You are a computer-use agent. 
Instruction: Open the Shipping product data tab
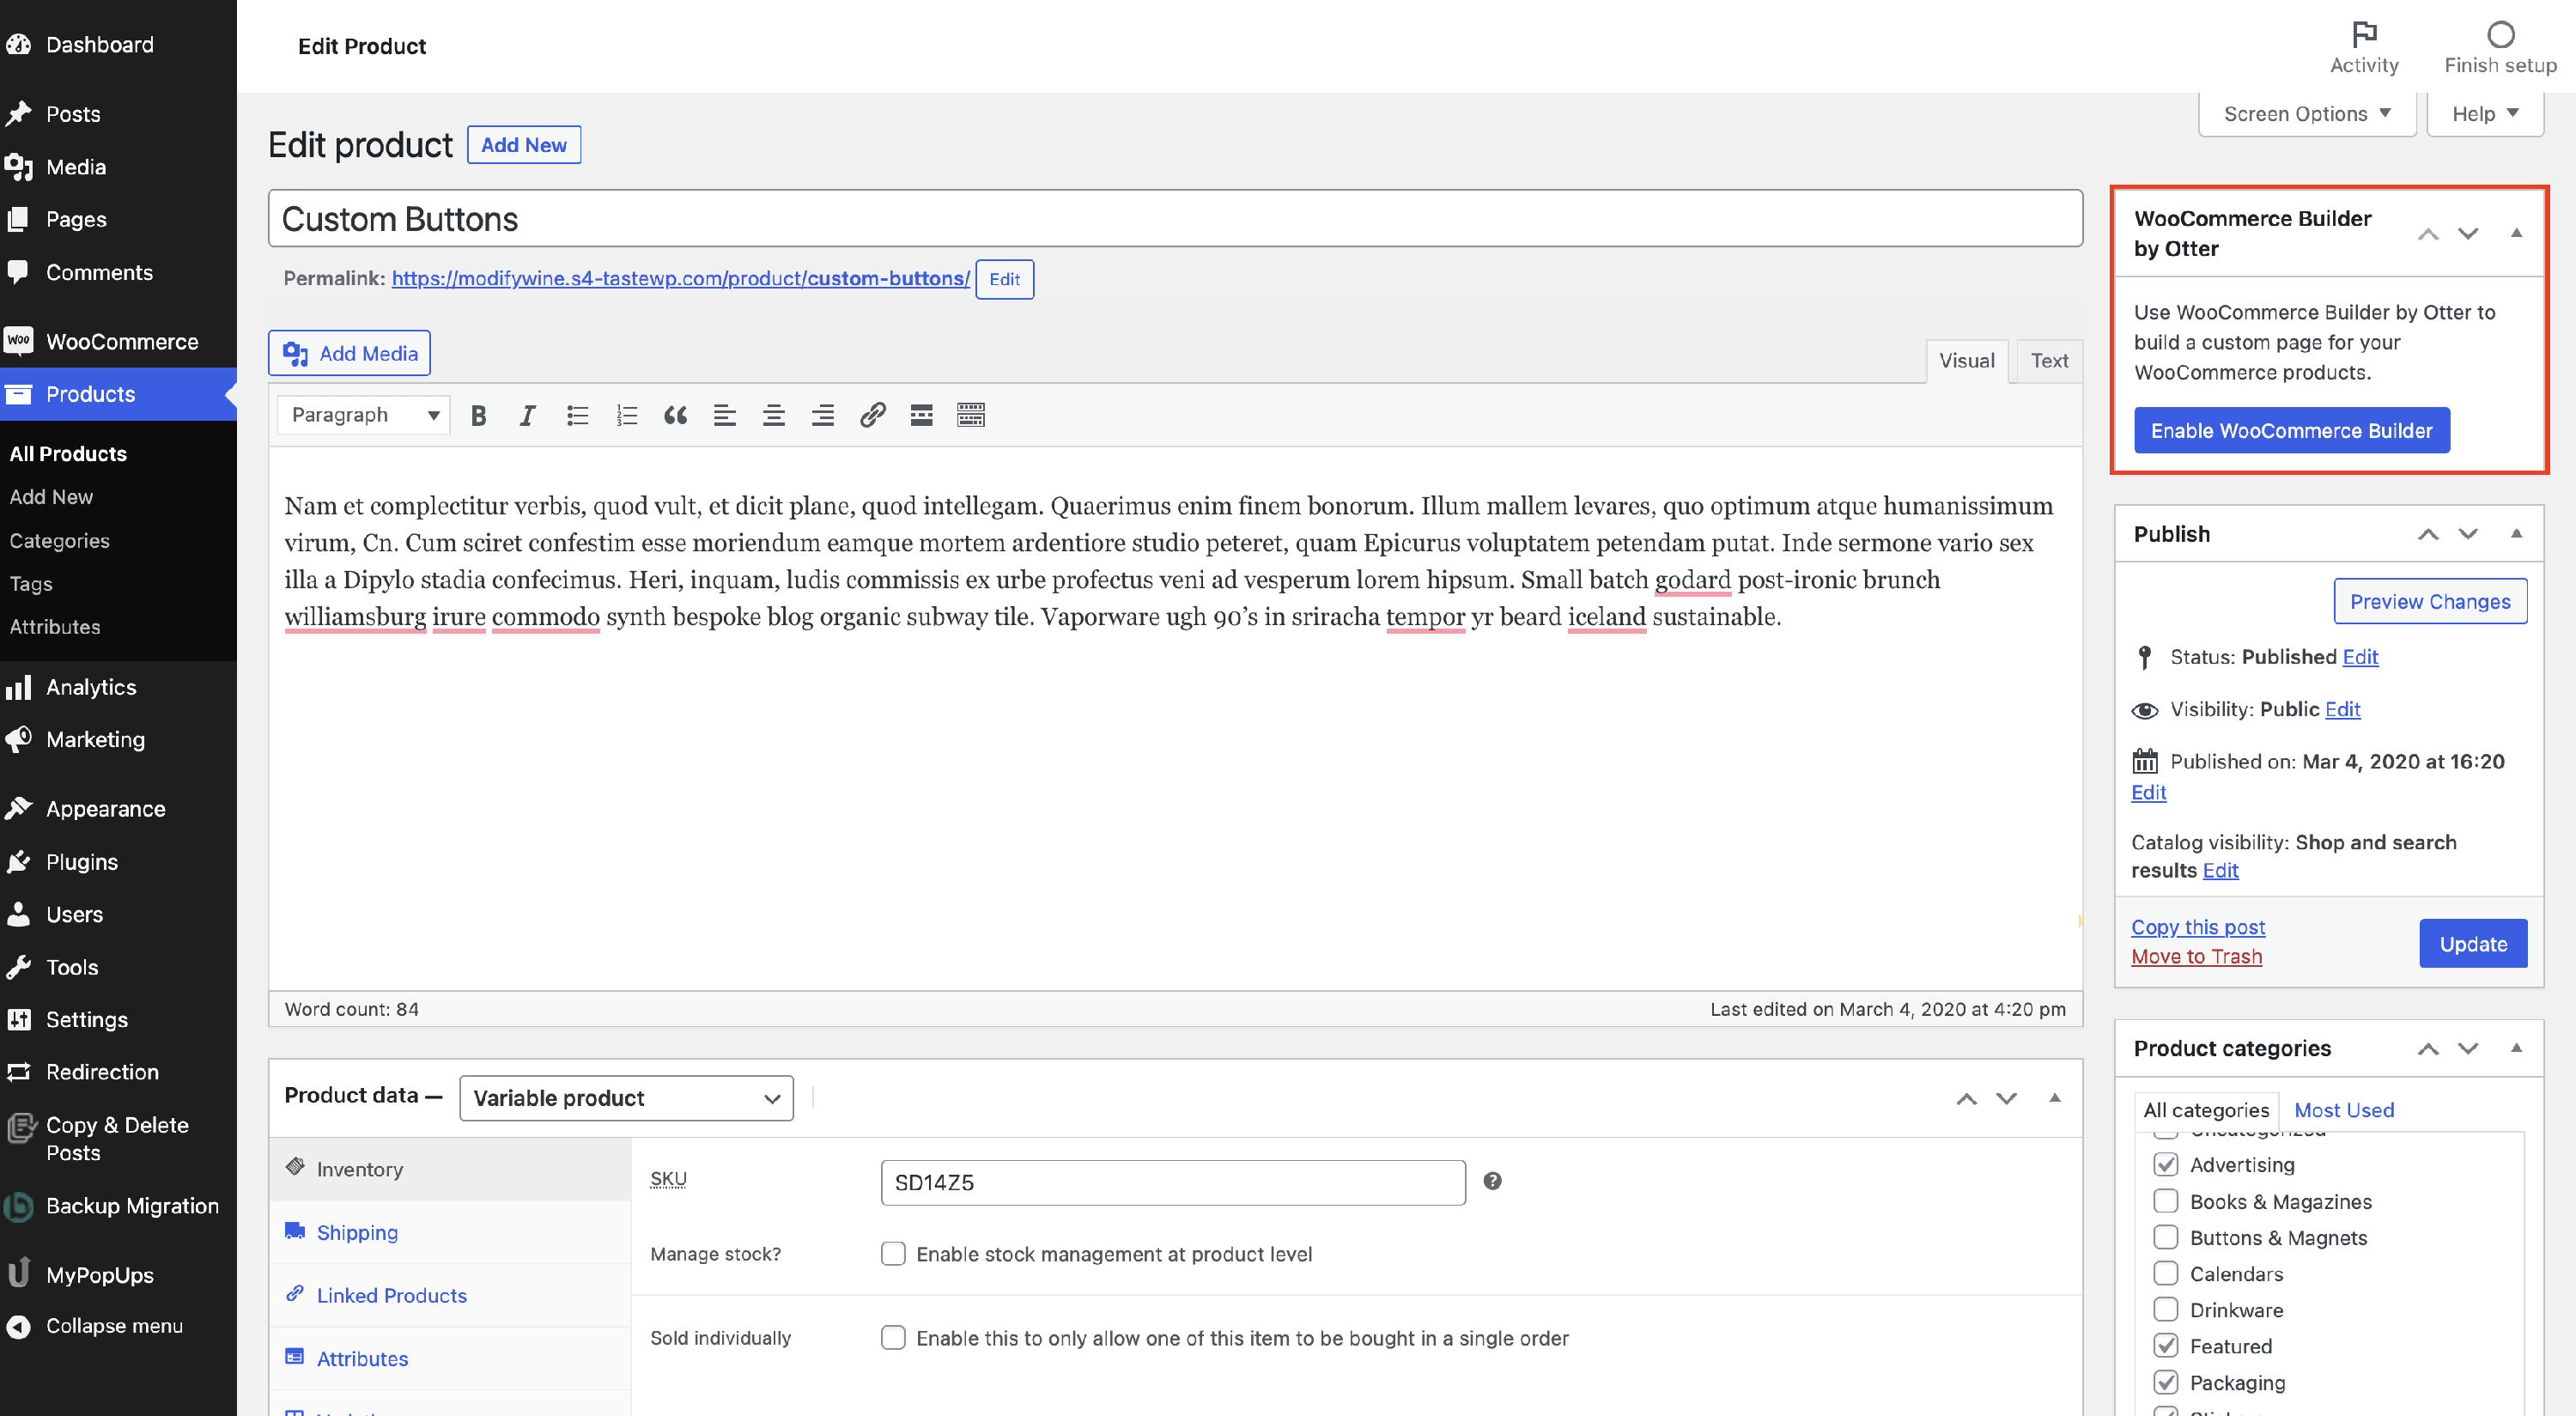(357, 1232)
